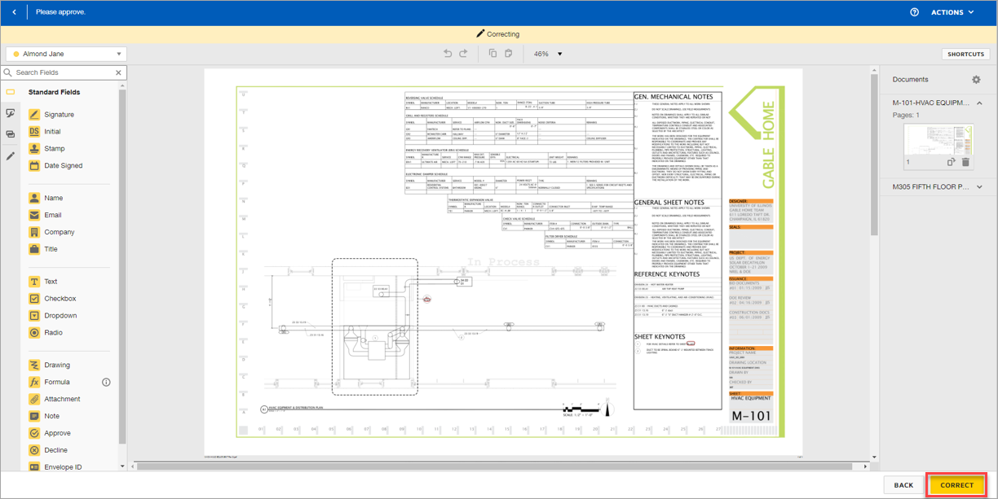Screen dimensions: 998x499
Task: Click the yellow CORRECT button
Action: click(x=956, y=485)
